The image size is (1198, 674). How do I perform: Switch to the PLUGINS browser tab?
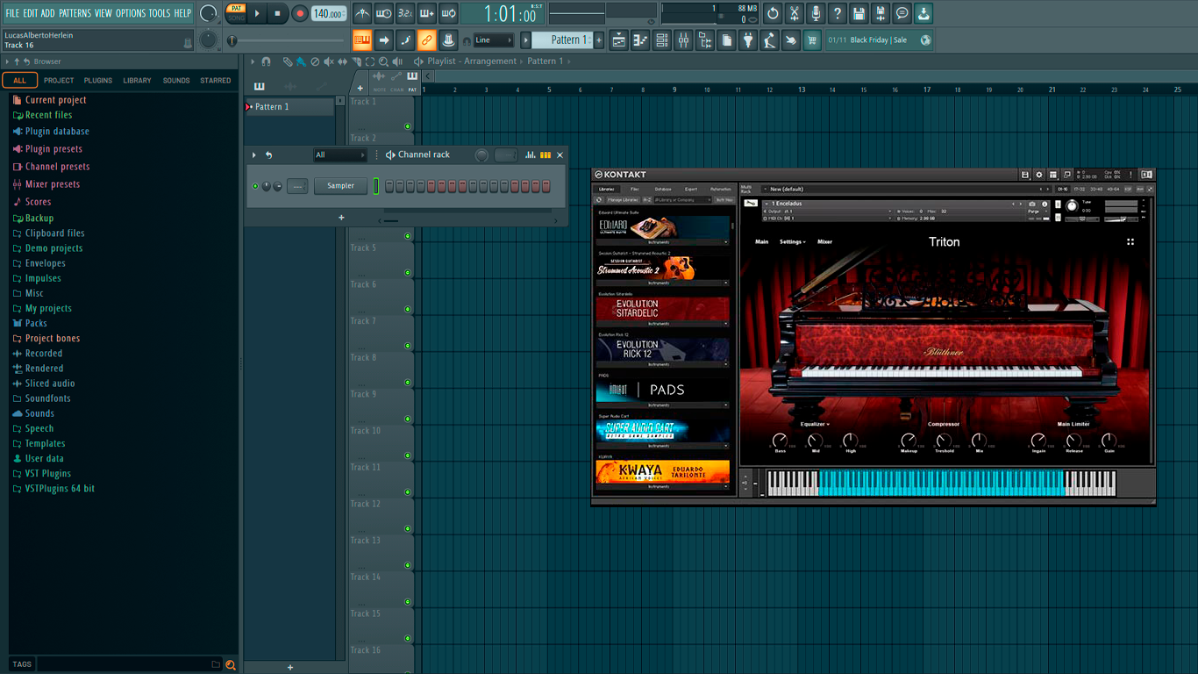(98, 81)
